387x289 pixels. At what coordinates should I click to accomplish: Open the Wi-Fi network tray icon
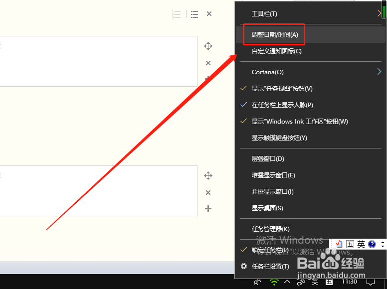274,283
